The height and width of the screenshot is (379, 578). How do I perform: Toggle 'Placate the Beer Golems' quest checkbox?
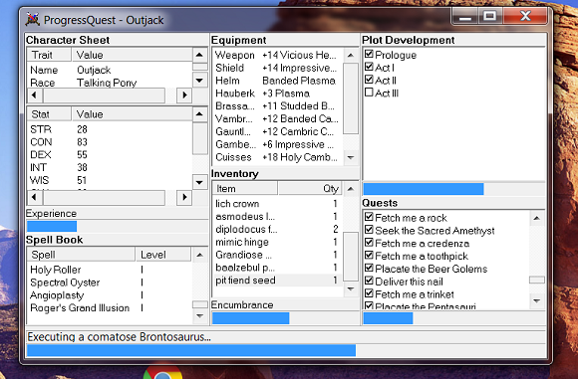(369, 269)
